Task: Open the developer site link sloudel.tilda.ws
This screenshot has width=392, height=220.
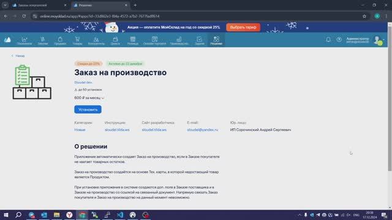Action: [154, 130]
